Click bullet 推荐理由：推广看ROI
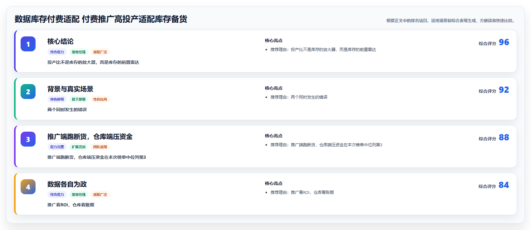 coord(302,192)
